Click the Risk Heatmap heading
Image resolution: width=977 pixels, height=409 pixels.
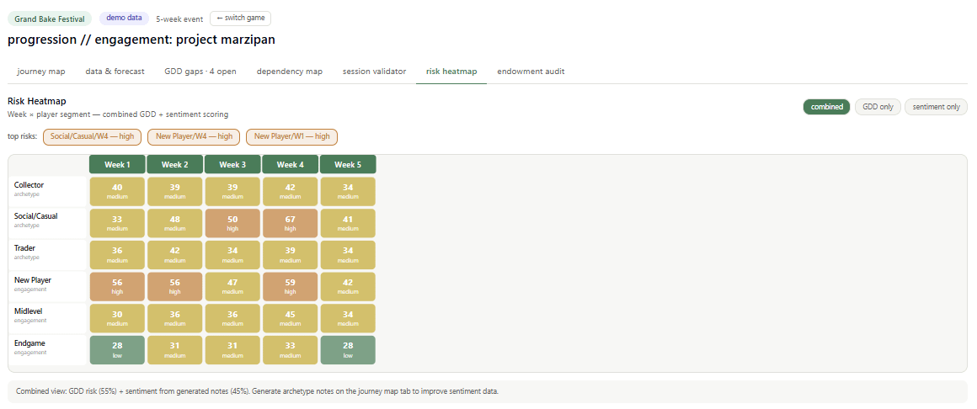pos(37,101)
